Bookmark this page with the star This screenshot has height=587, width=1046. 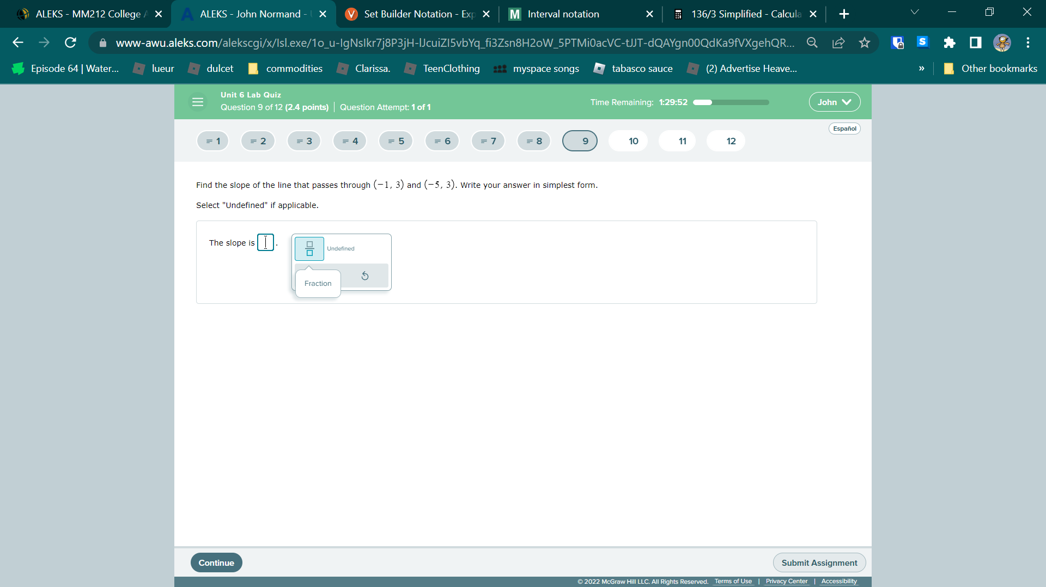[x=865, y=42]
